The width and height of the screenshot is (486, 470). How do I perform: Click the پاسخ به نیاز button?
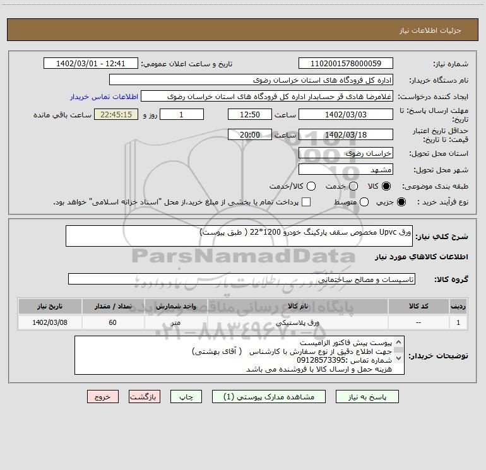click(367, 397)
